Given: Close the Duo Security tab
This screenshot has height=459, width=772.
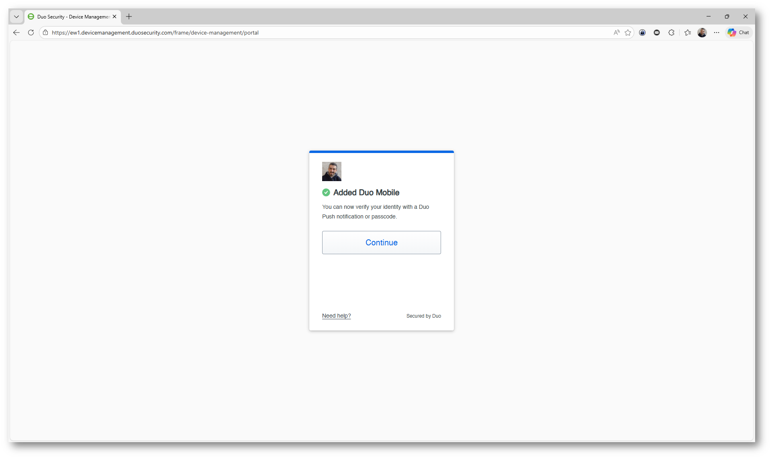Looking at the screenshot, I should pyautogui.click(x=114, y=16).
